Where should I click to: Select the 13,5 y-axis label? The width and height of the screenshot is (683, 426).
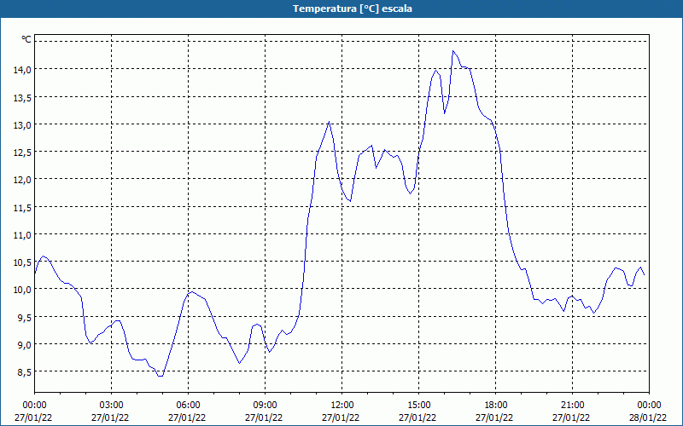23,97
